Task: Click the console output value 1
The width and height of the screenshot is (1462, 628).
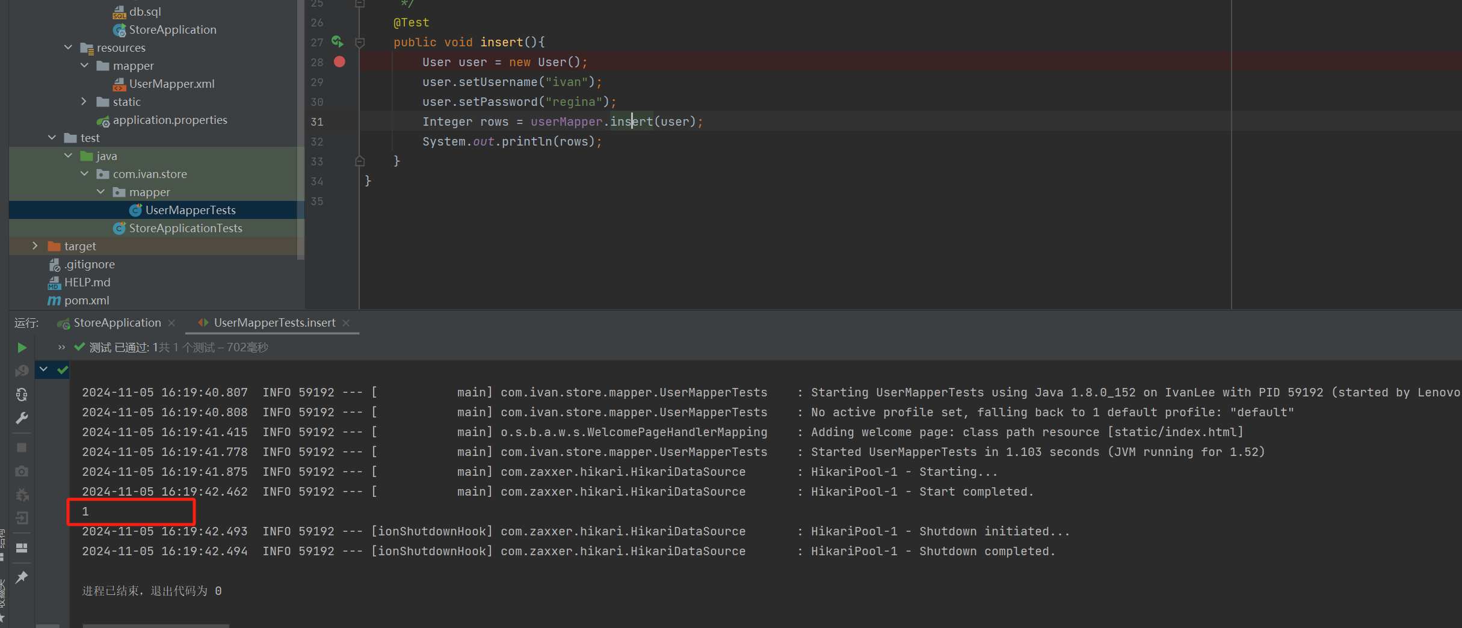Action: [x=85, y=511]
